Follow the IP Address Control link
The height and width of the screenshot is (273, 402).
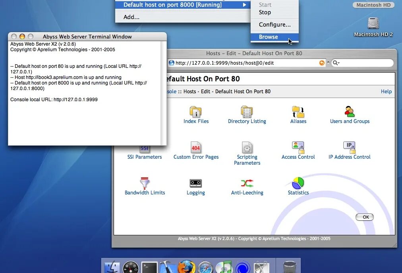coord(350,157)
